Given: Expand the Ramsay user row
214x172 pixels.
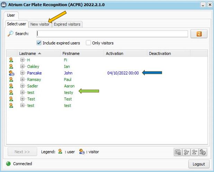Looking at the screenshot, I should pyautogui.click(x=23, y=79).
